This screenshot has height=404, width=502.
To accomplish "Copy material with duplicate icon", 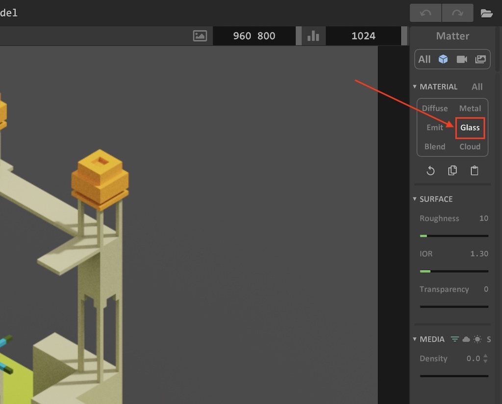I will pyautogui.click(x=452, y=170).
